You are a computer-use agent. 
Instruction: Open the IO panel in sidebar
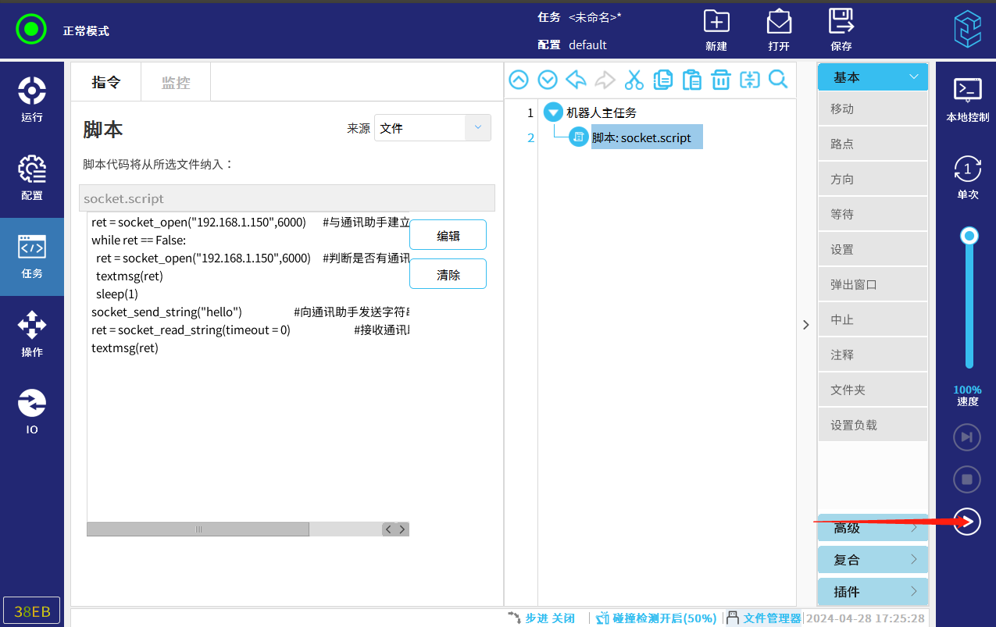[x=32, y=412]
